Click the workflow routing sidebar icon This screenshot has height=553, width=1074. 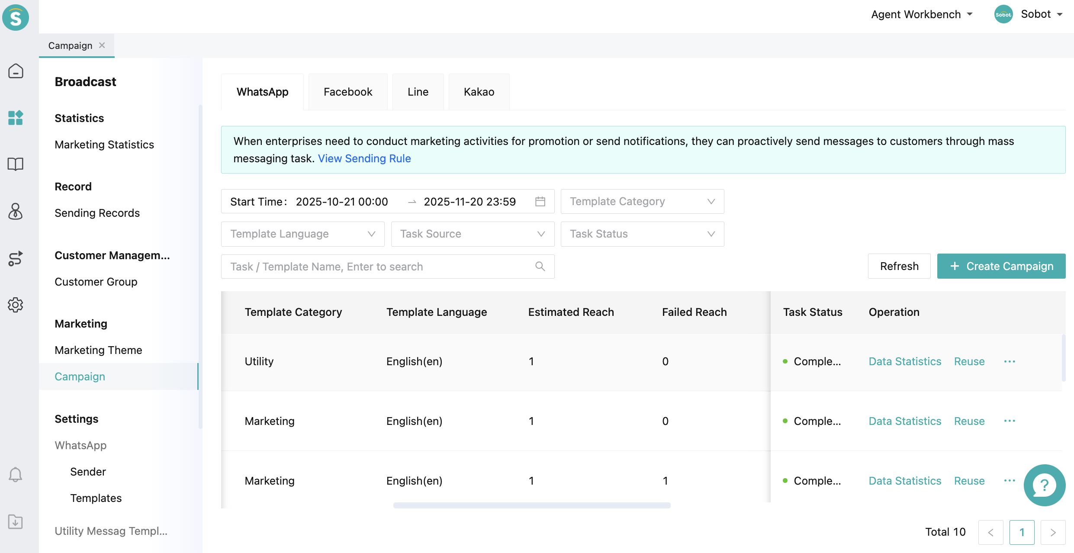click(x=16, y=258)
